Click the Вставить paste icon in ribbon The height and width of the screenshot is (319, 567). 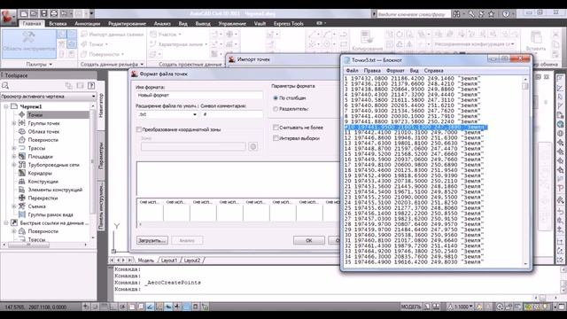536,37
